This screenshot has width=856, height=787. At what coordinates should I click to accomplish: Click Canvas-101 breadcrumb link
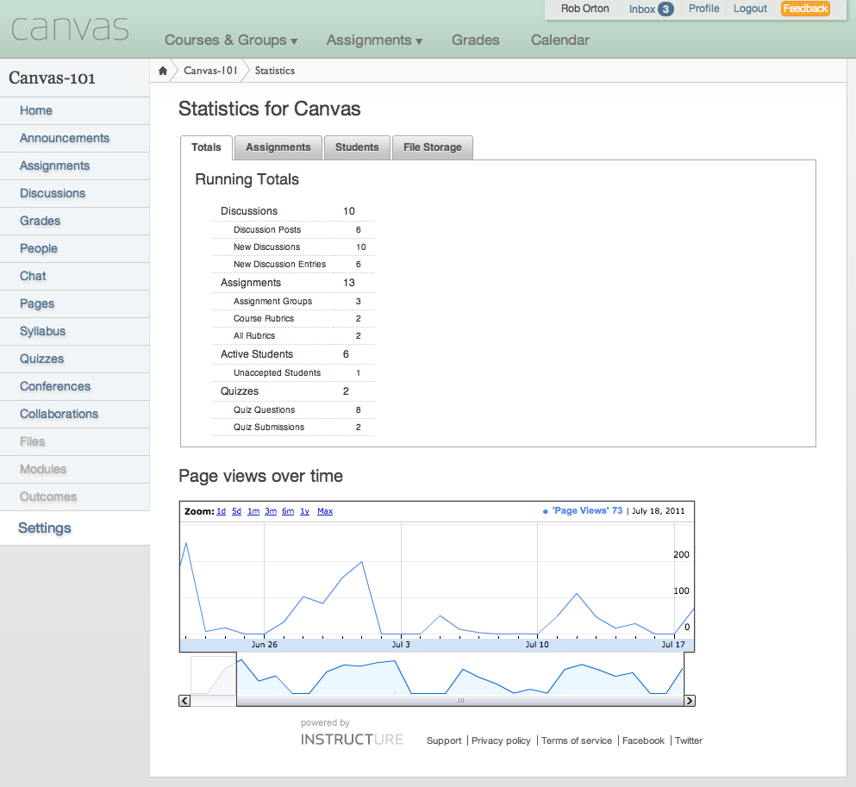coord(210,71)
